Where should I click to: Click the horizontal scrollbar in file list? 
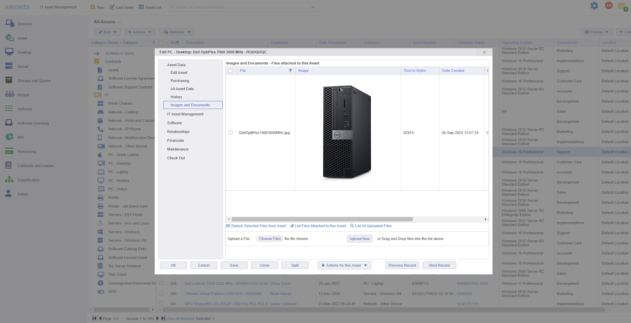coord(322,220)
